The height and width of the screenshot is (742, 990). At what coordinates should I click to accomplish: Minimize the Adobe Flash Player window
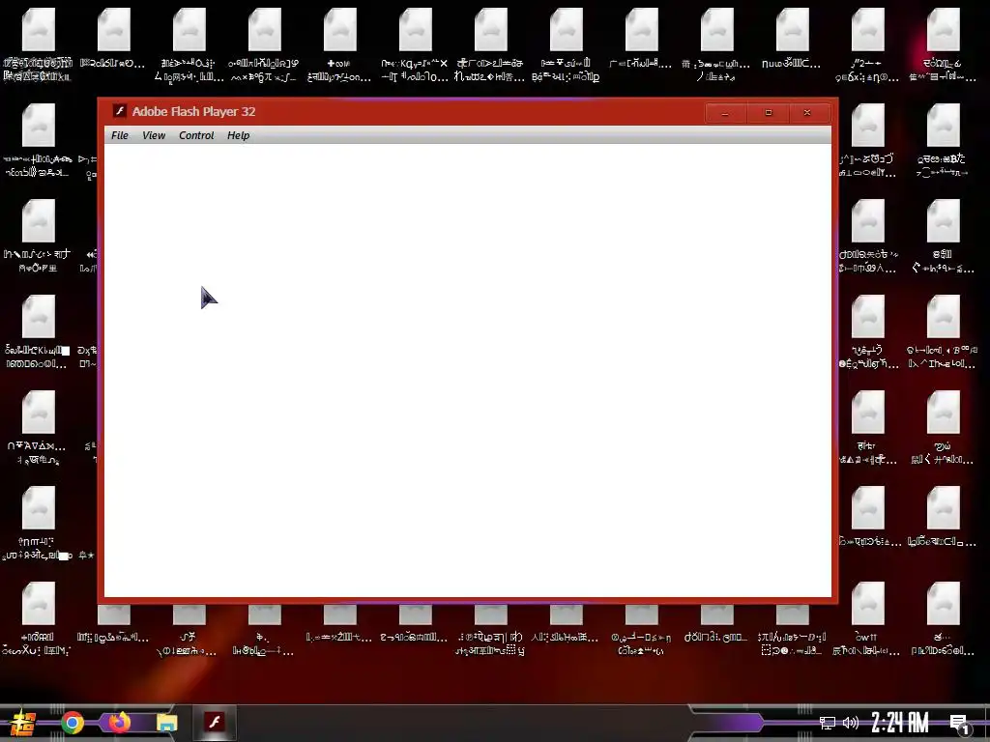point(725,113)
